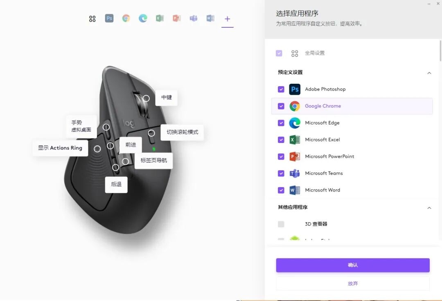This screenshot has width=442, height=301.
Task: Click the 全局设置 four-circle icon in list
Action: 295,54
